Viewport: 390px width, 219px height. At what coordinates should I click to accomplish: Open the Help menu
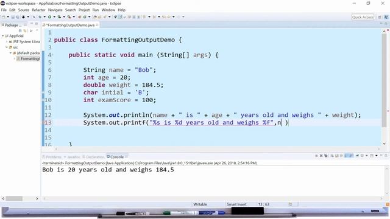122,10
